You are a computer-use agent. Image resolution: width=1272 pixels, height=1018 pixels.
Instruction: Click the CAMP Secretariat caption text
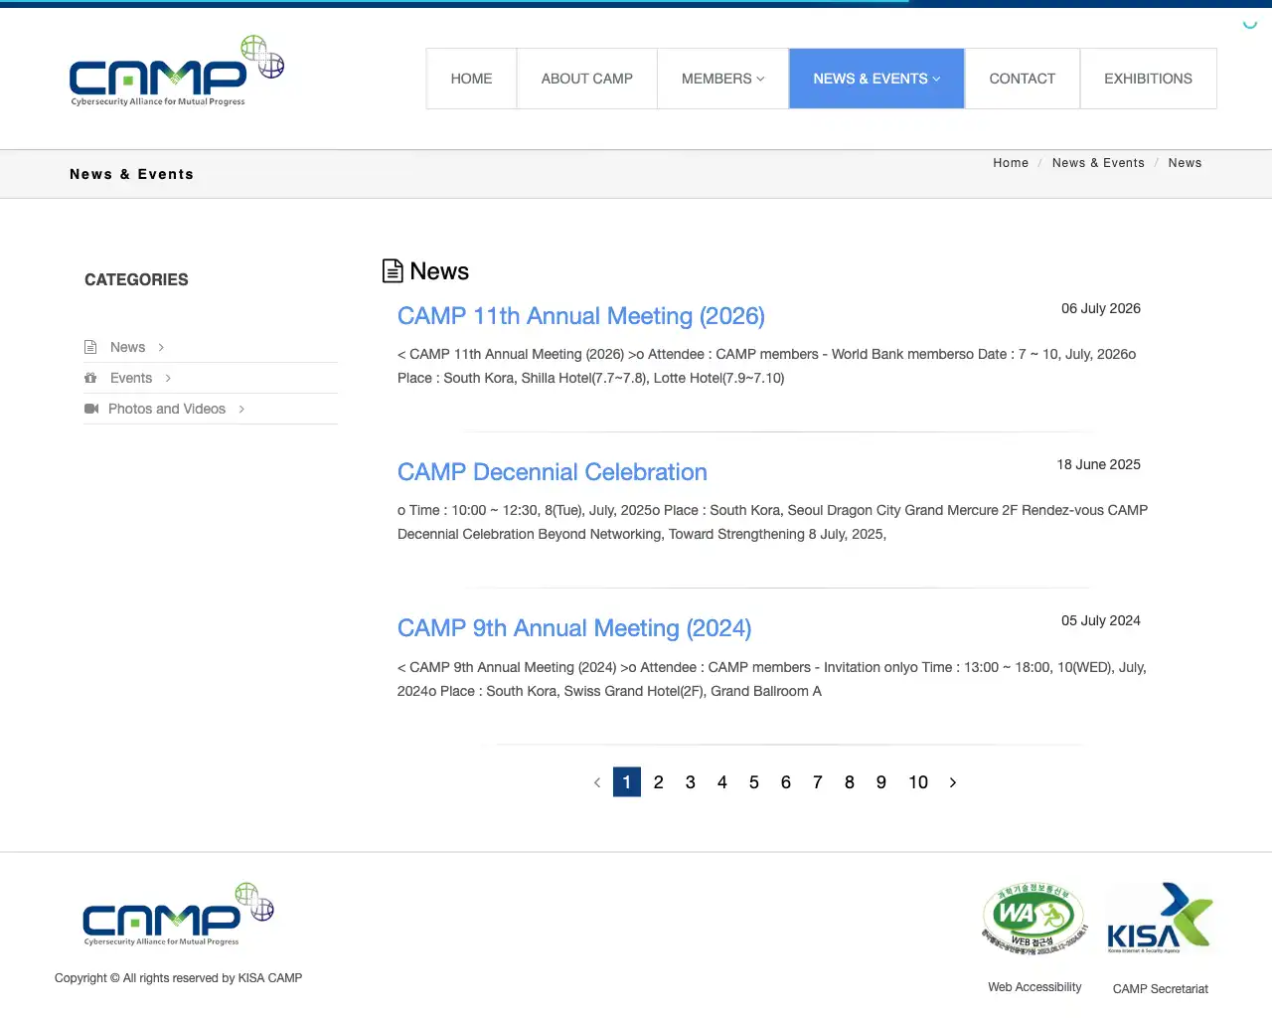coord(1161,989)
